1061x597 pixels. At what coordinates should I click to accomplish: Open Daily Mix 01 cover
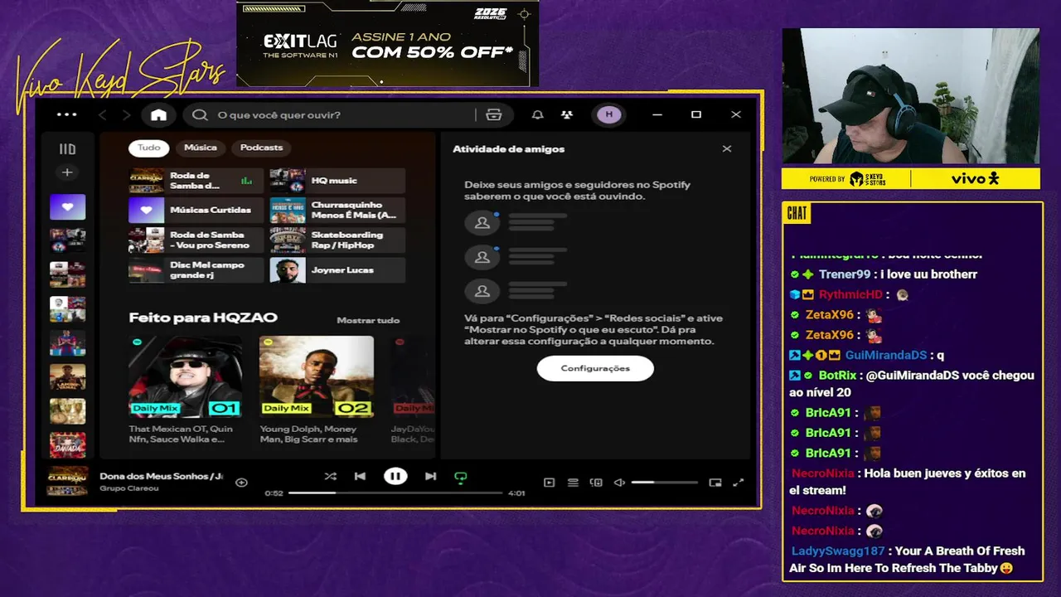[x=185, y=376]
